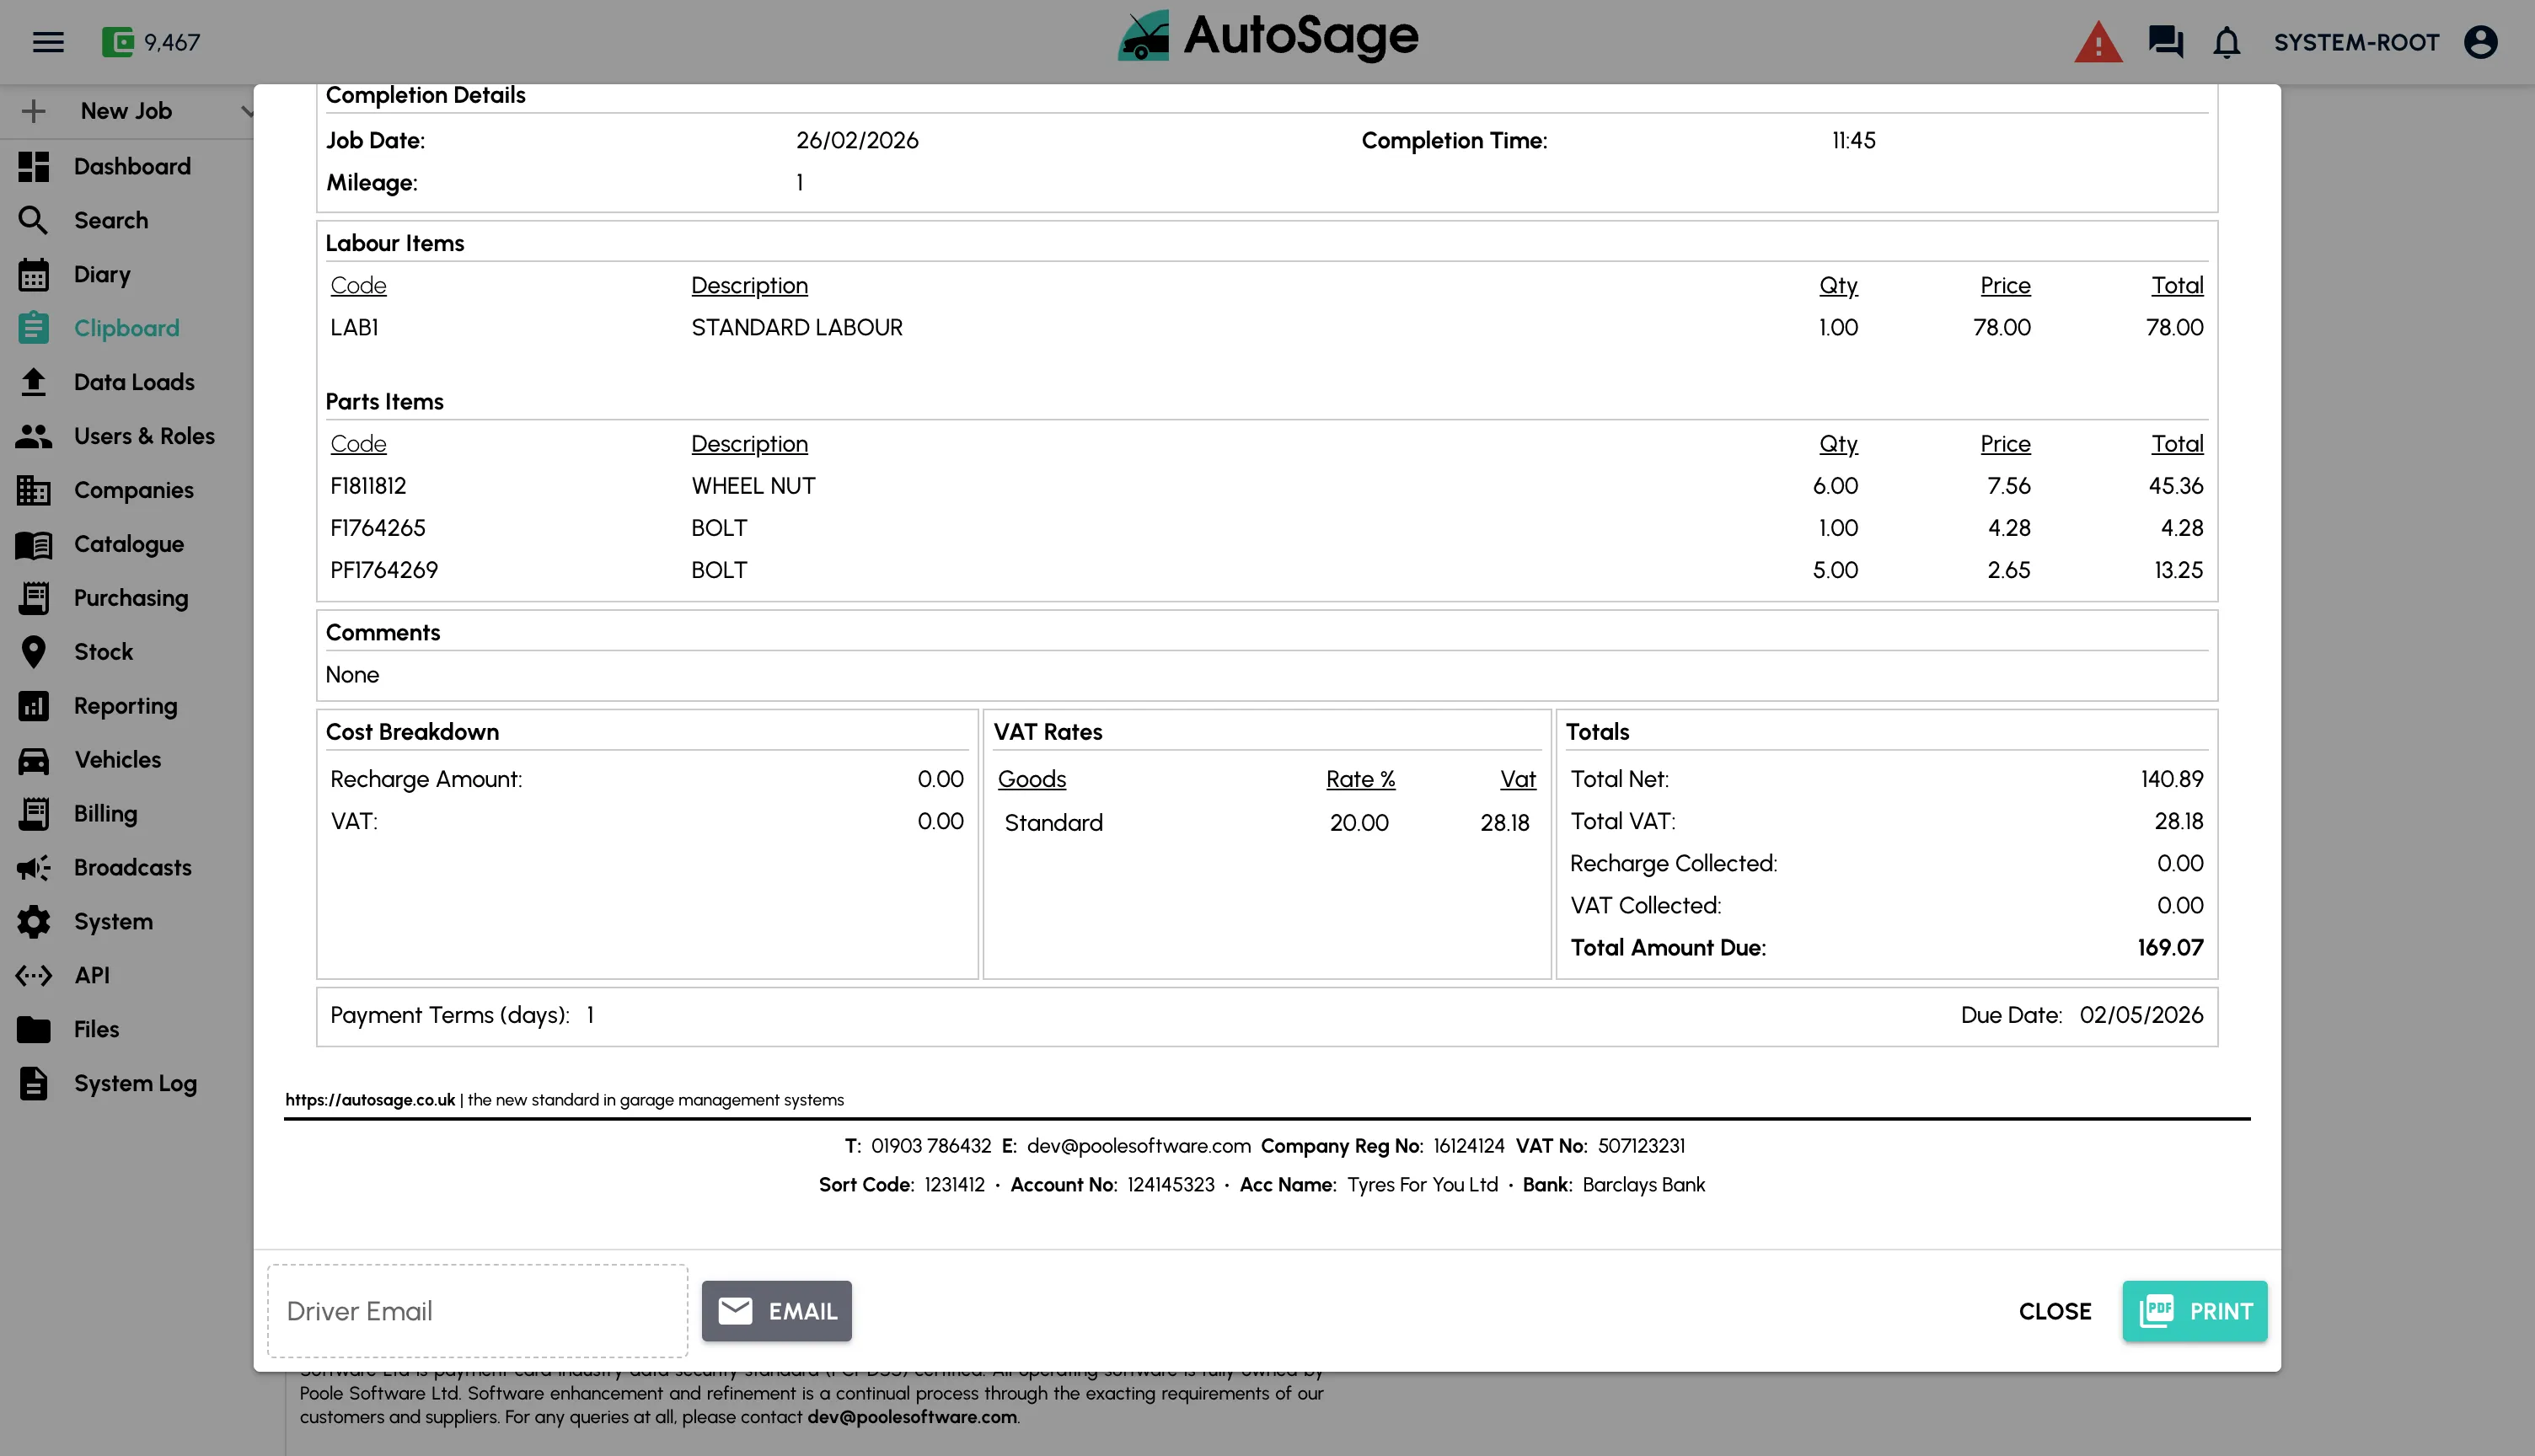Viewport: 2535px width, 1456px height.
Task: Click the Completion Time 11:45
Action: click(1853, 140)
